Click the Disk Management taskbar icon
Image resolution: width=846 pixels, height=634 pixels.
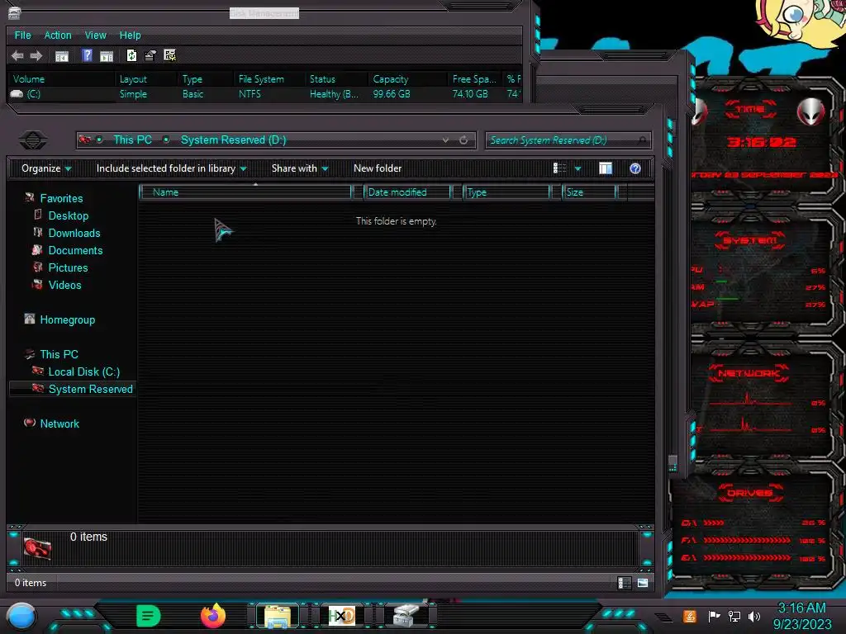pyautogui.click(x=406, y=616)
